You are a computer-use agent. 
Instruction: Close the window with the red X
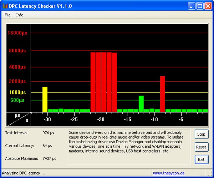click(208, 6)
